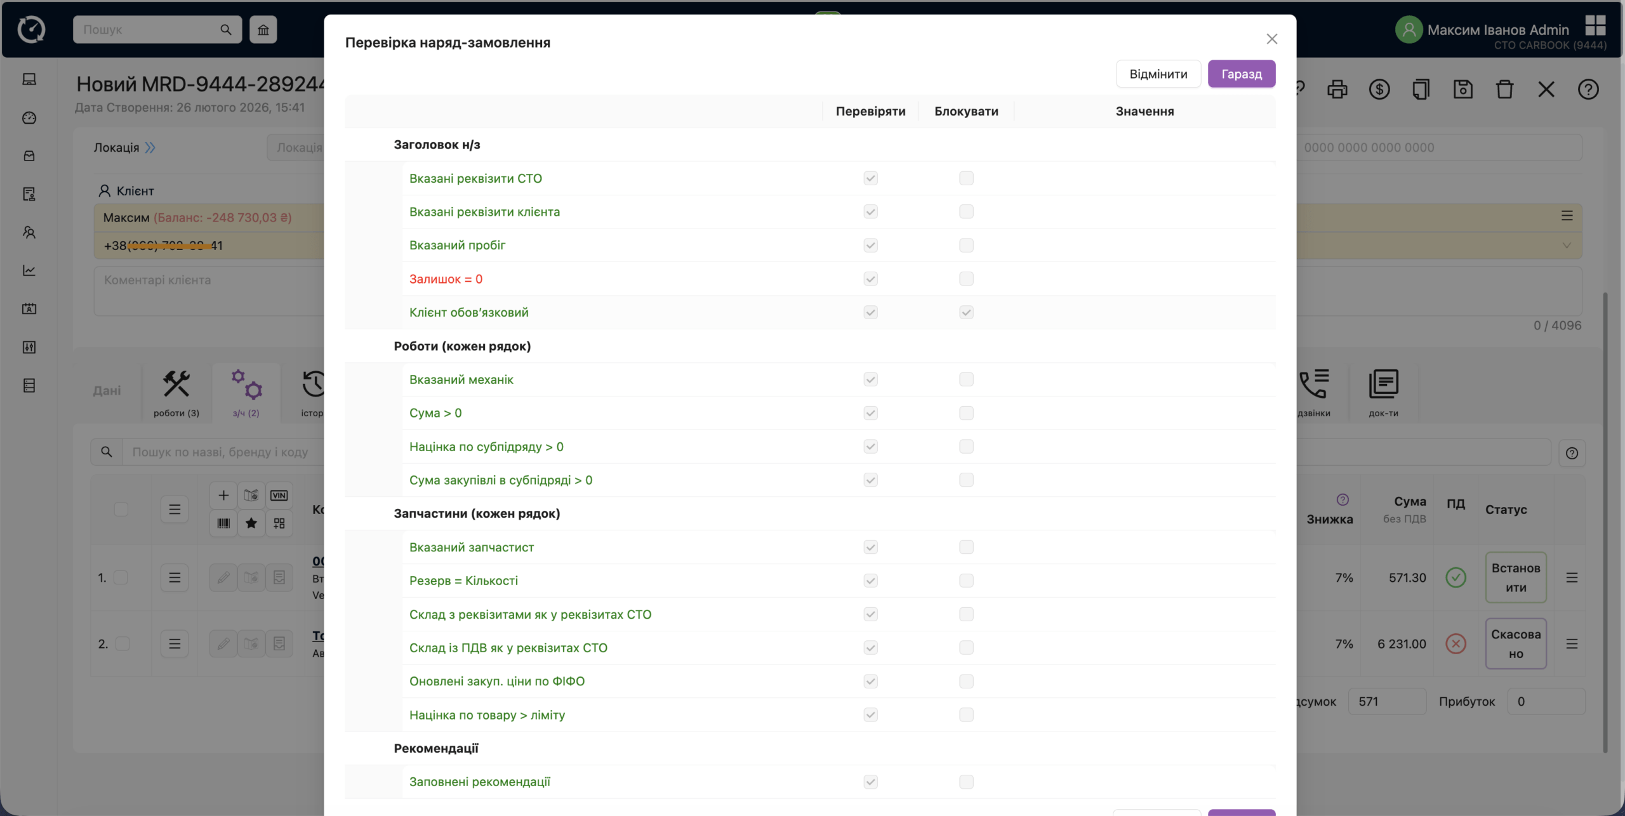Click the save floppy disk icon
This screenshot has width=1625, height=816.
[1462, 89]
